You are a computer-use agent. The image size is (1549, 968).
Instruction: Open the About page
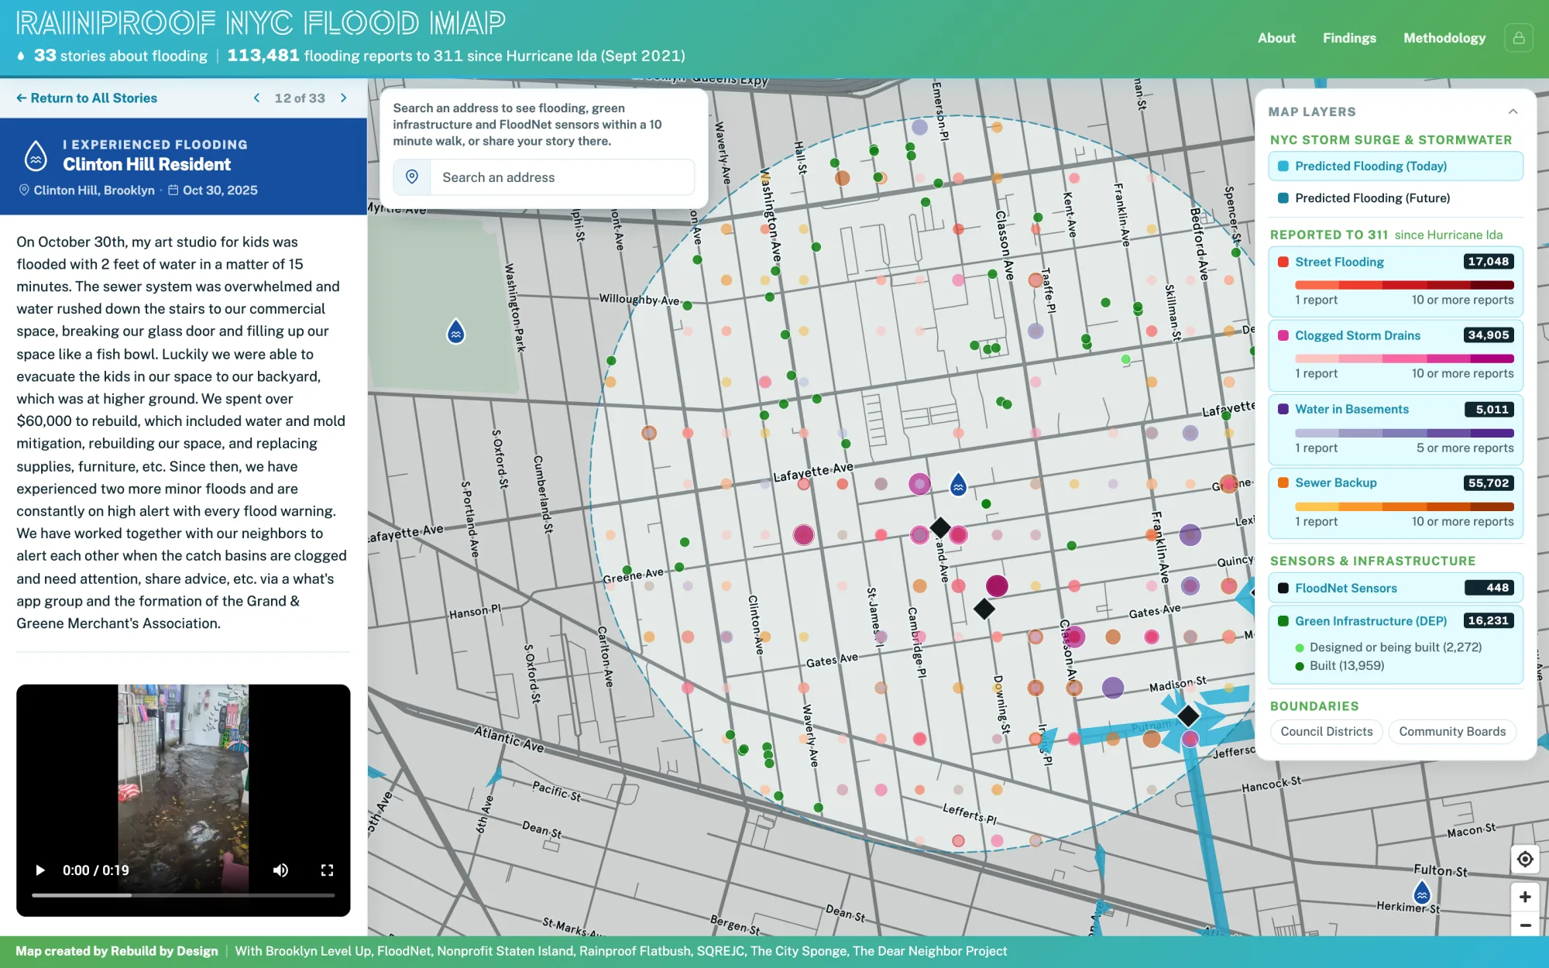tap(1276, 38)
